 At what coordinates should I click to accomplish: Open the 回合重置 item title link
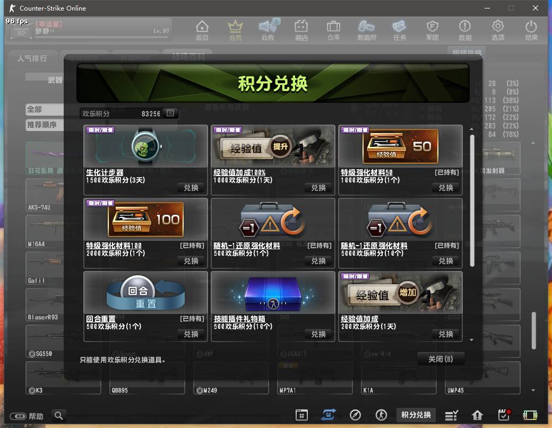pyautogui.click(x=101, y=319)
